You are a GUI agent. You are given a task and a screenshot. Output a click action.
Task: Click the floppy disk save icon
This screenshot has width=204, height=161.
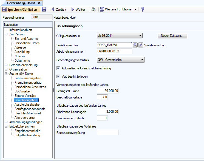point(44,9)
